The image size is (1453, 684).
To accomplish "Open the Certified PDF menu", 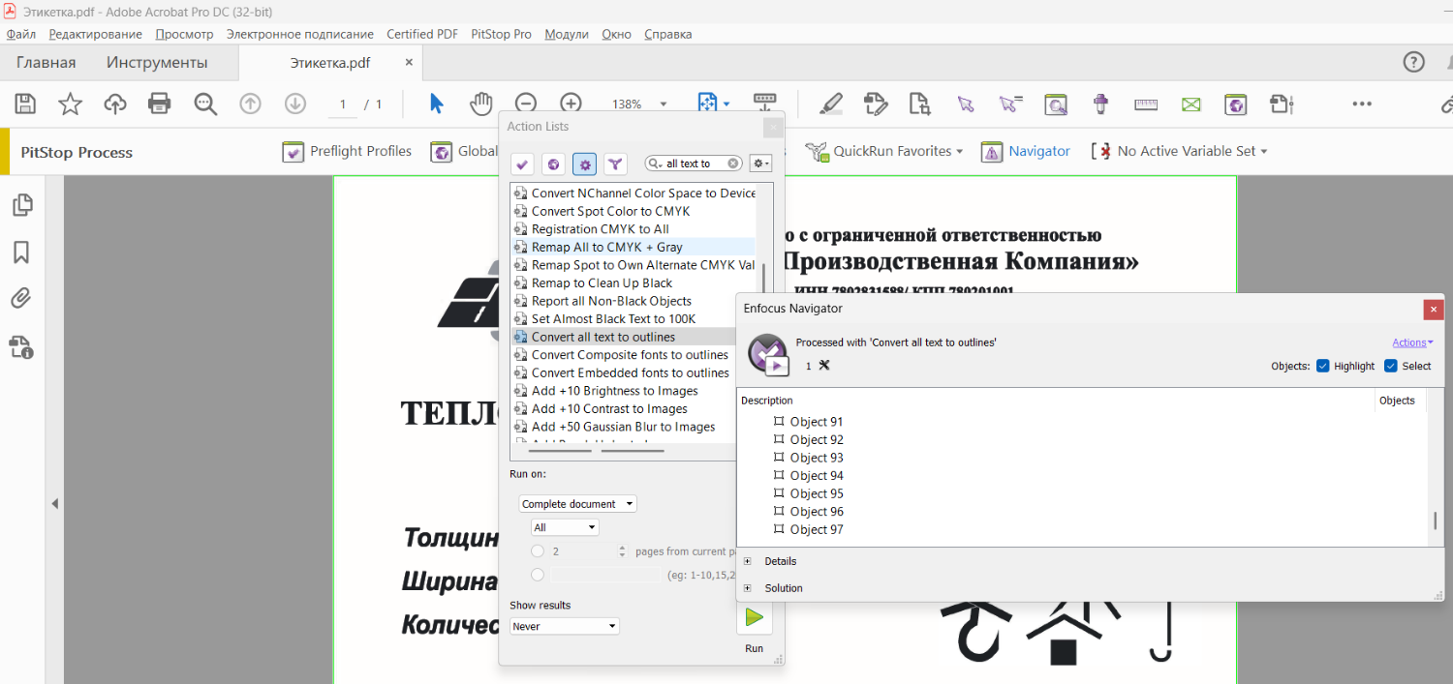I will (x=422, y=34).
